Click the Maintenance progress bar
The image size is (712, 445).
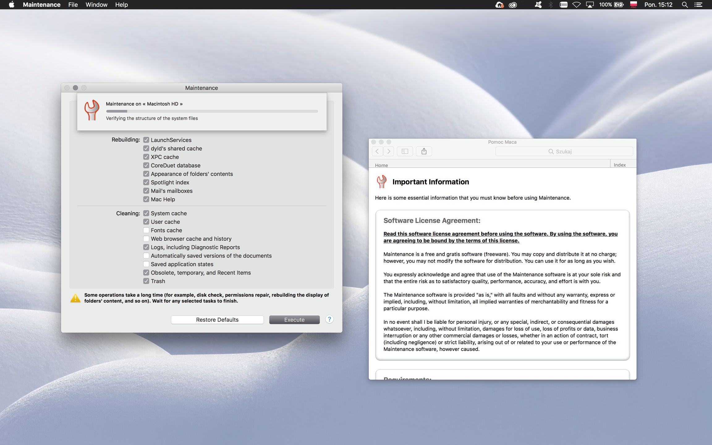(212, 111)
